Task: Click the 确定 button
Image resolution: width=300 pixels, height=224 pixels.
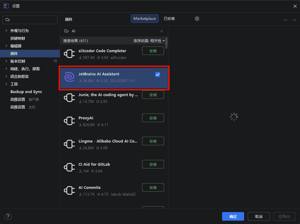Action: point(233,216)
